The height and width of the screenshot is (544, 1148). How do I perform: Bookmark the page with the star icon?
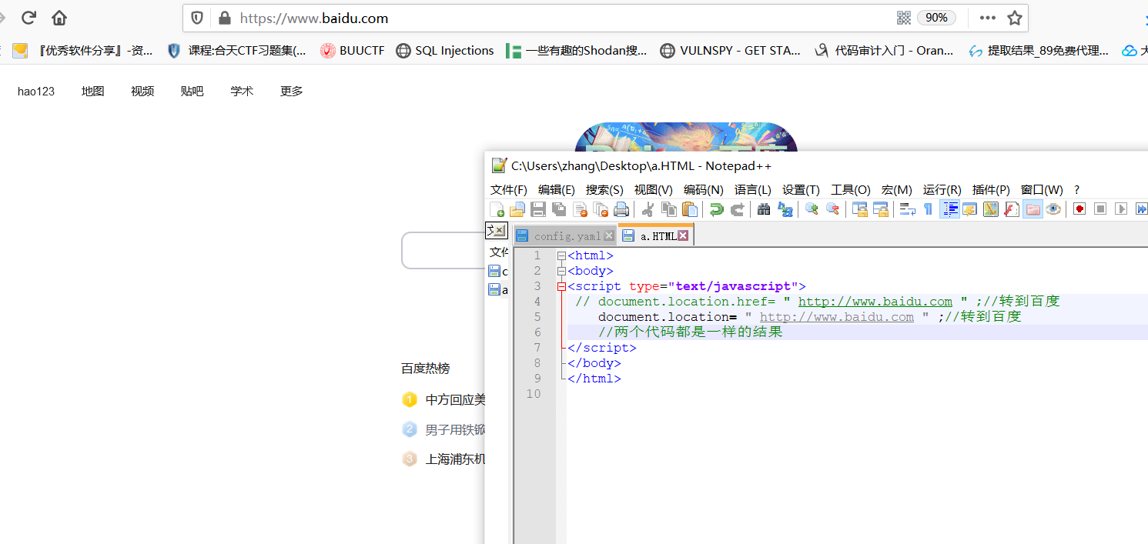[1015, 18]
